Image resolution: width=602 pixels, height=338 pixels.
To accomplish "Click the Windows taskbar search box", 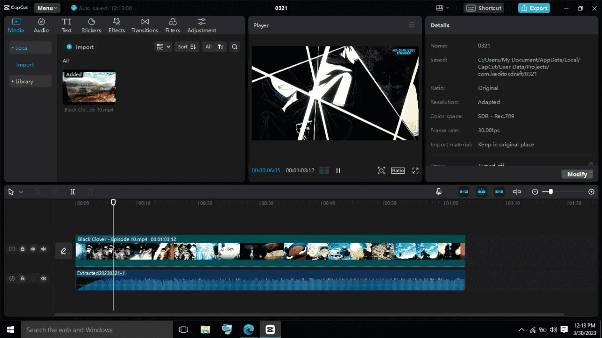I will click(x=96, y=330).
